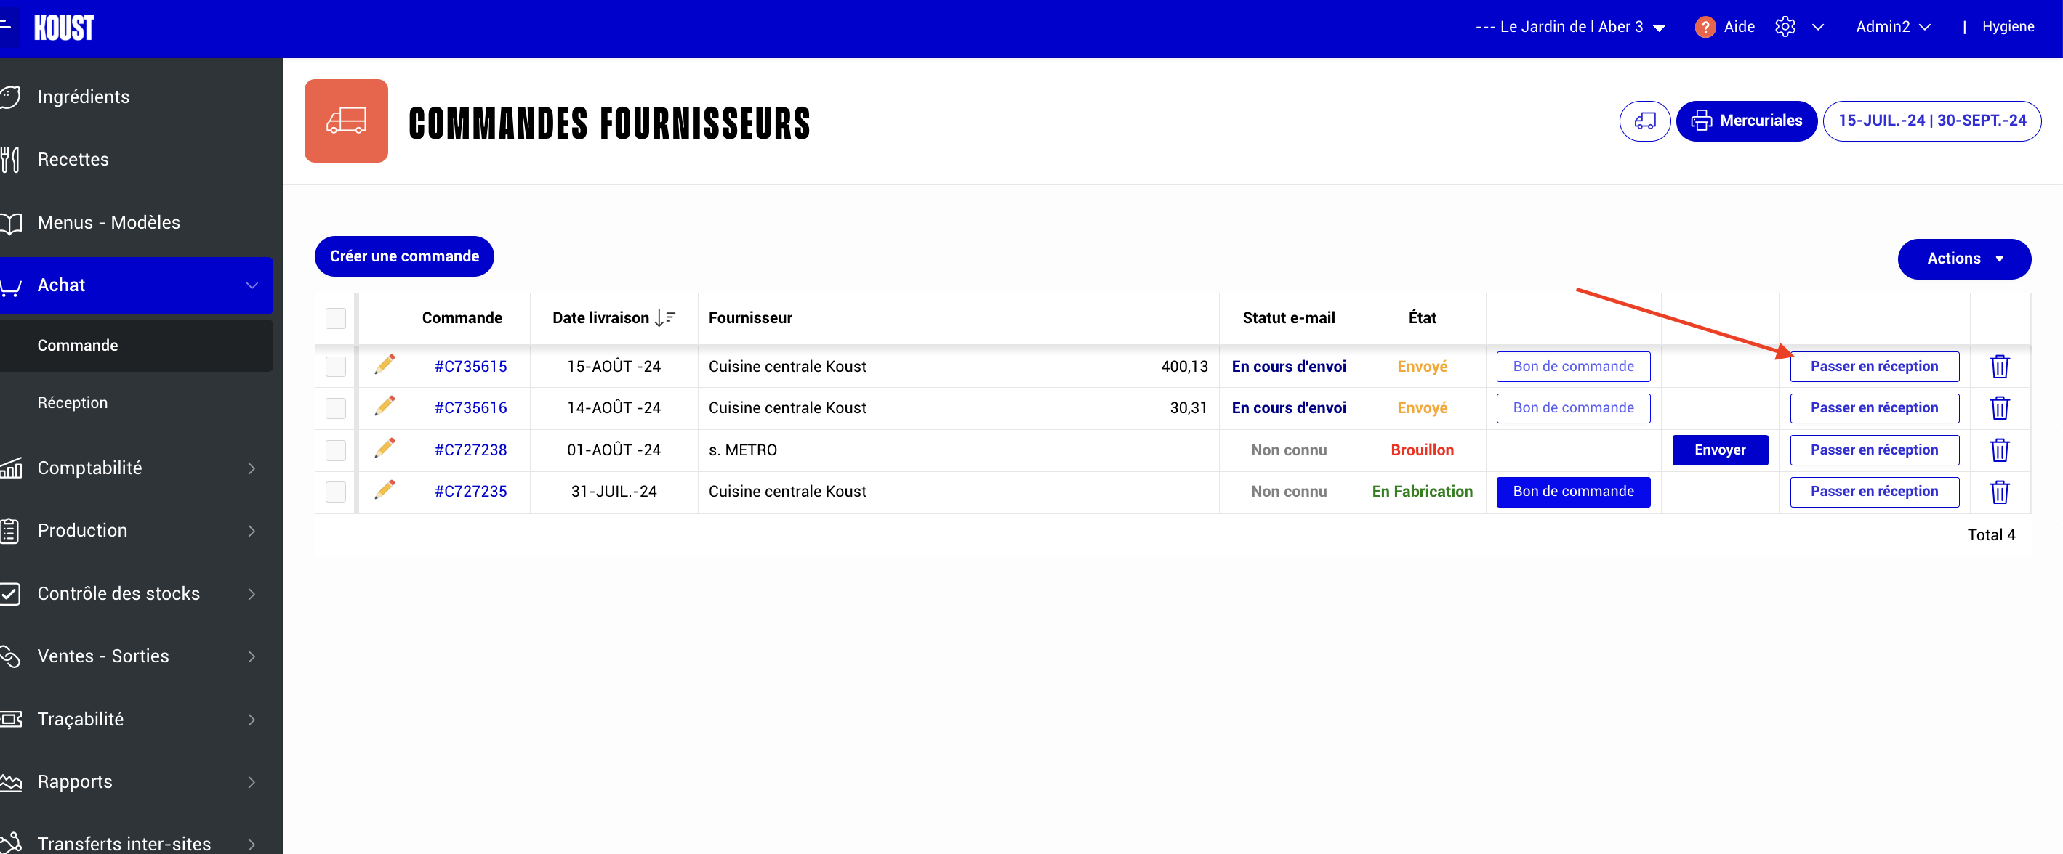Click the Aide question mark icon
The height and width of the screenshot is (854, 2063).
(1705, 27)
